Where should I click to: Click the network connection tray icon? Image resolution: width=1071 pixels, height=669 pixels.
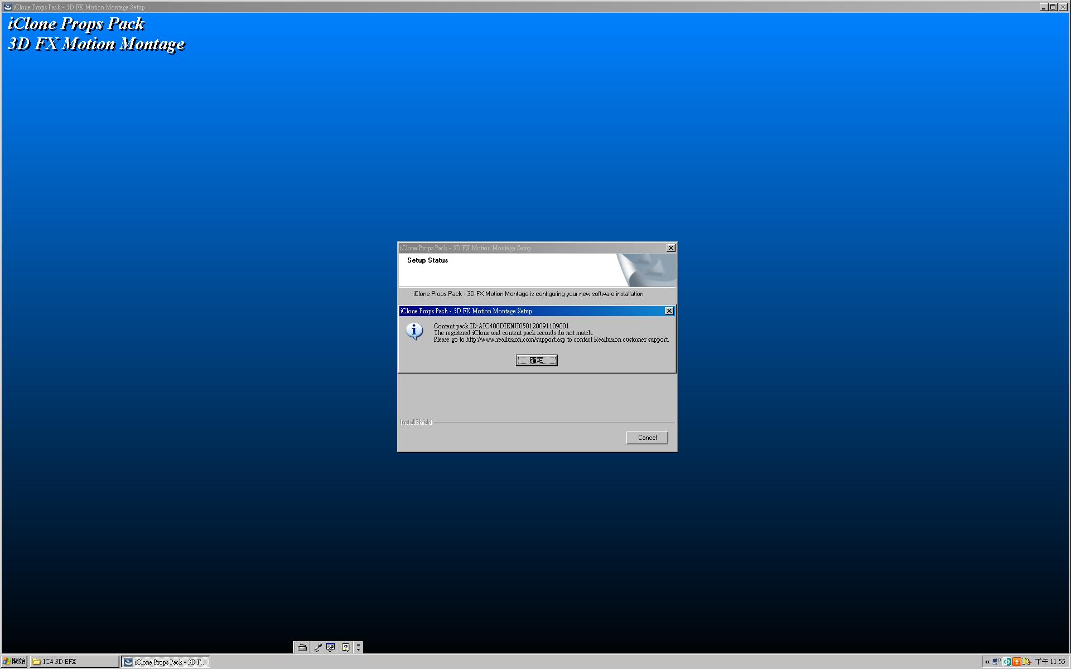tap(996, 662)
